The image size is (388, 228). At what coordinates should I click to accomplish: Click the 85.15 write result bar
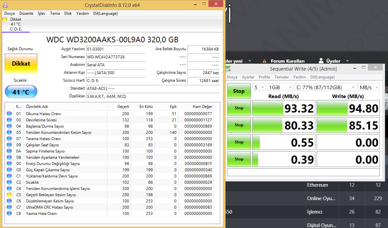pos(348,125)
